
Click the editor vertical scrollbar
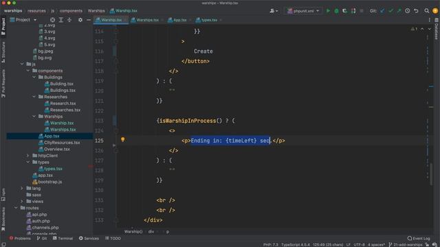[431, 174]
